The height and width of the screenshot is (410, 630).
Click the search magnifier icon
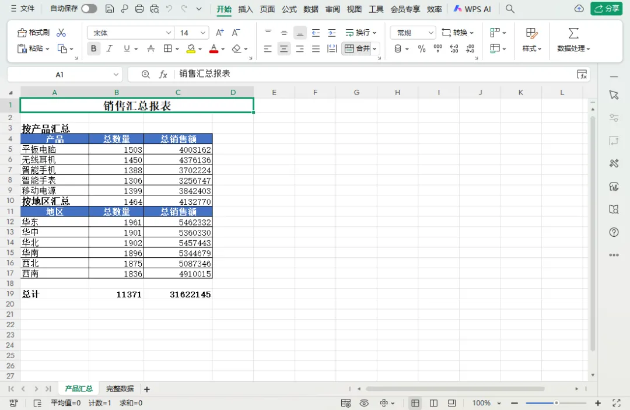click(x=510, y=9)
